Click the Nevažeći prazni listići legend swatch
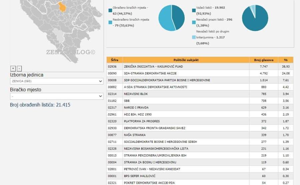 pyautogui.click(x=194, y=22)
